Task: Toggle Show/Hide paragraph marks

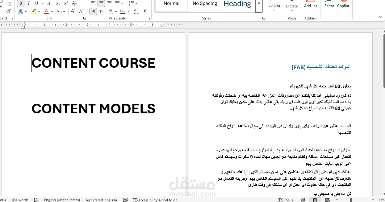Action: 145,11
